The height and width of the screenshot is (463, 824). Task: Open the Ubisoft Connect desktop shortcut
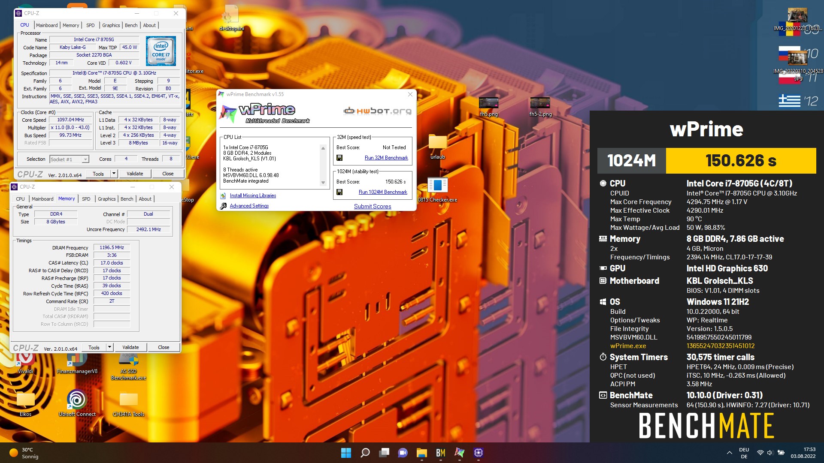(x=77, y=403)
